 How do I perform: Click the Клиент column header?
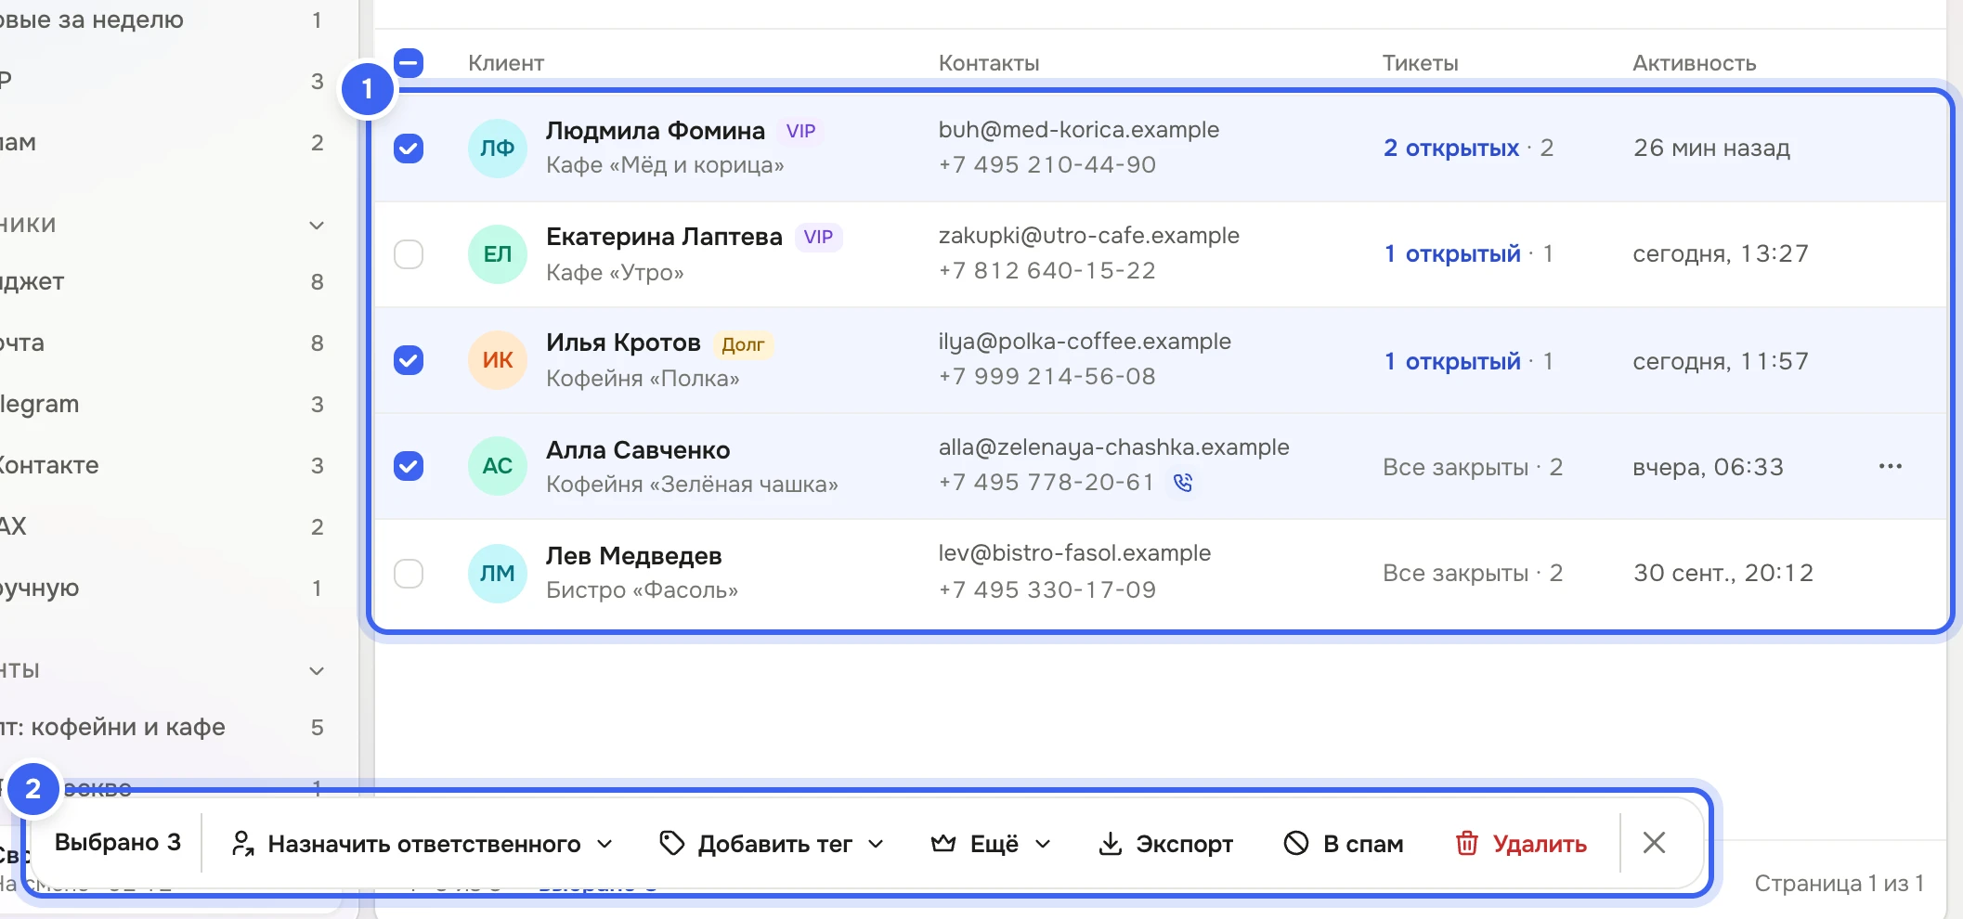tap(506, 63)
